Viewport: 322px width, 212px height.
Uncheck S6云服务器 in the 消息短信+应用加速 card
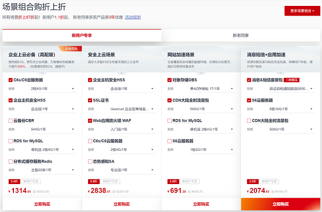click(x=249, y=100)
